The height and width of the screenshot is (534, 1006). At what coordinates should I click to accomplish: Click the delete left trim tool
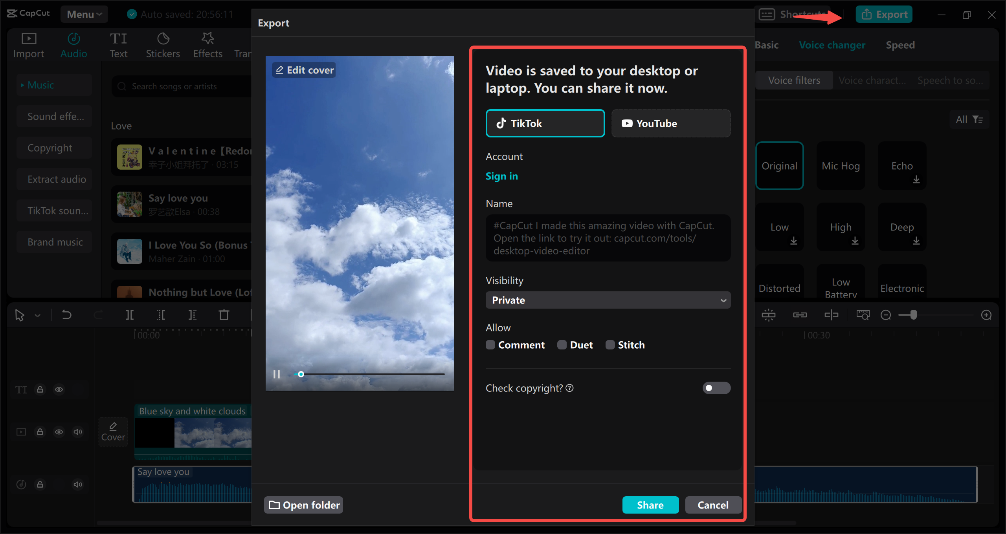[x=161, y=315]
